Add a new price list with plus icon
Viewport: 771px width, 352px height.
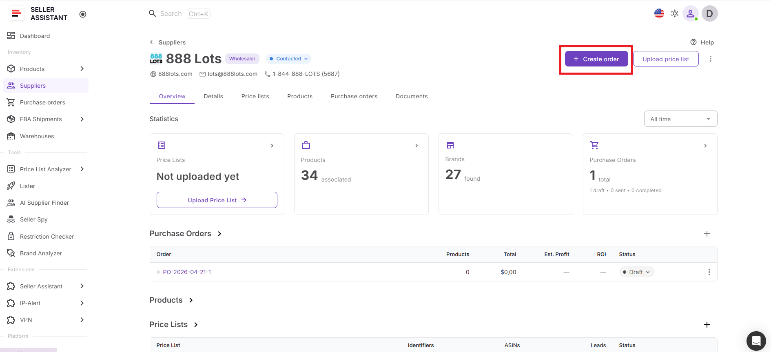click(707, 325)
